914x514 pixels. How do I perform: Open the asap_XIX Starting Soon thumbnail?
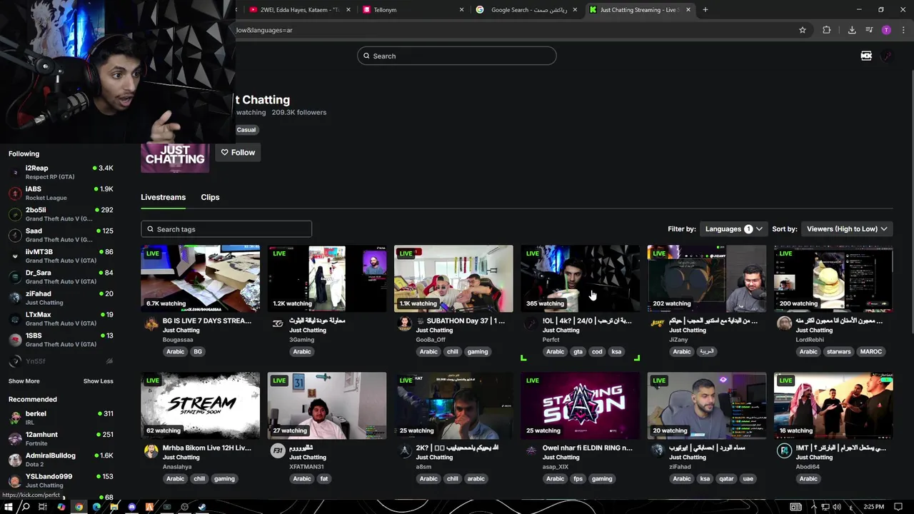[580, 405]
